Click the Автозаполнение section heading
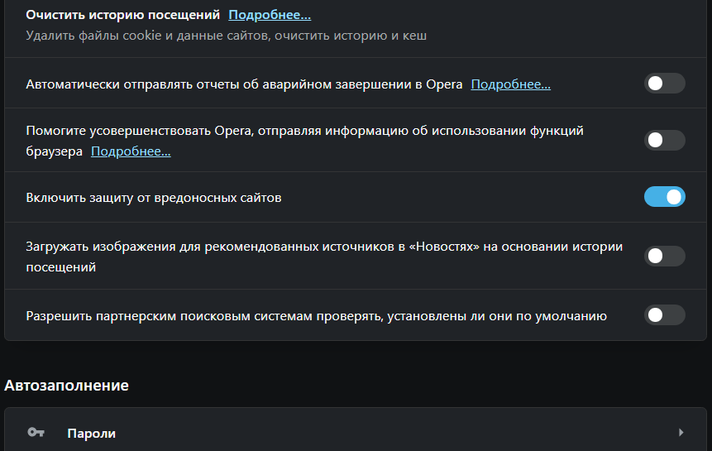 [x=66, y=386]
